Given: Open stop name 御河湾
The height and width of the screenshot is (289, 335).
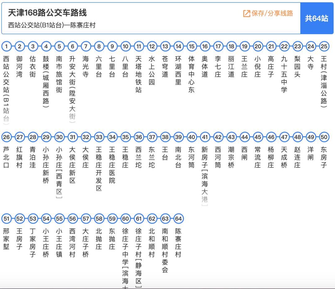Looking at the screenshot, I should pyautogui.click(x=20, y=67).
